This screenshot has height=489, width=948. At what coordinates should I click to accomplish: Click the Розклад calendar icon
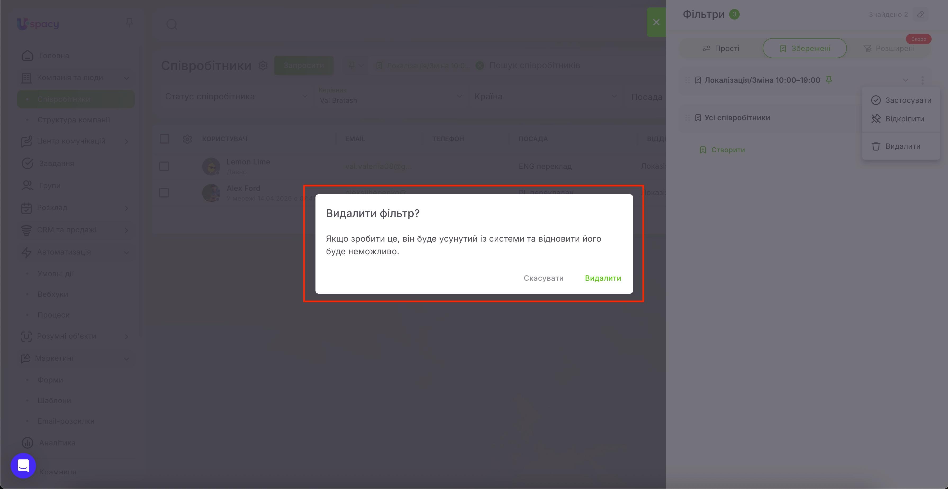(x=26, y=208)
